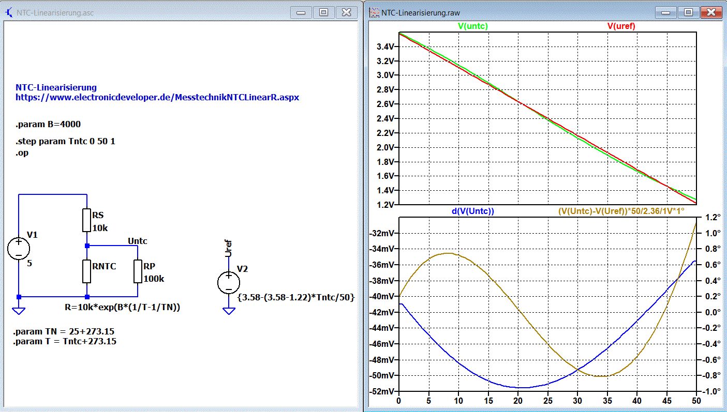Click the Untc net label
This screenshot has height=412, width=727.
coord(137,241)
